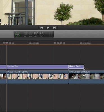This screenshot has height=112, width=104.
Task: Select the short highlighted Master Text clip
Action: point(76,67)
